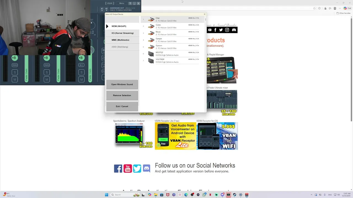Image resolution: width=353 pixels, height=198 pixels.
Task: Open Facebook icon beside Follow us text
Action: [x=118, y=169]
